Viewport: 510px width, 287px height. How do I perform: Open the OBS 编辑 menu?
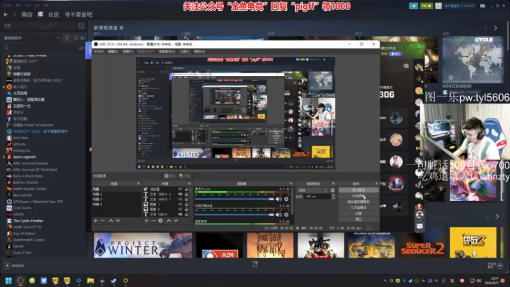[113, 52]
